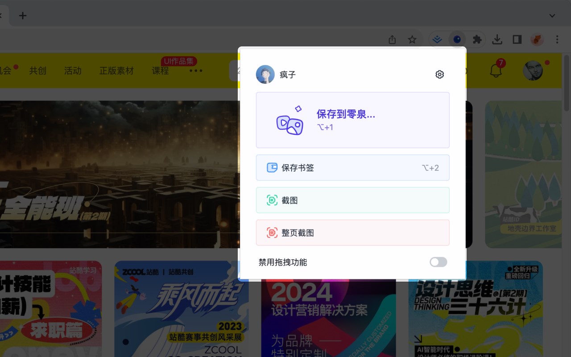This screenshot has width=571, height=357.
Task: Open the 活动 navigation item
Action: click(x=73, y=71)
